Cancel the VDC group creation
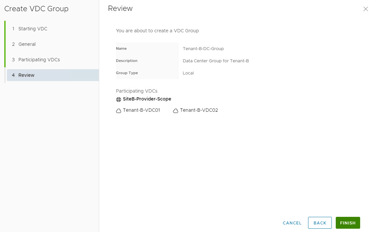The width and height of the screenshot is (372, 232). click(x=292, y=223)
